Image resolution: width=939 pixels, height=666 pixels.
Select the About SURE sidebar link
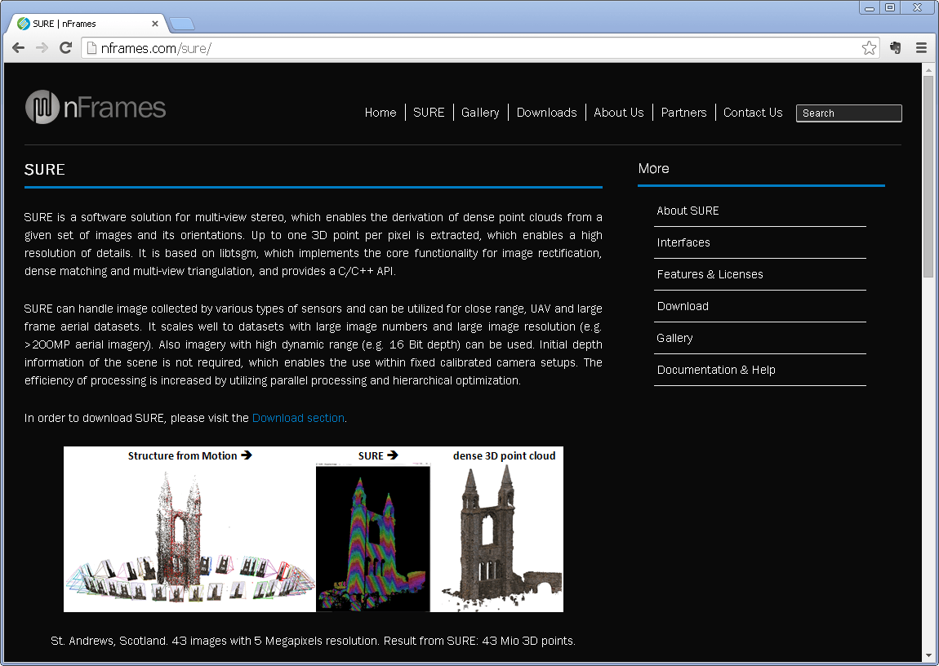tap(688, 211)
